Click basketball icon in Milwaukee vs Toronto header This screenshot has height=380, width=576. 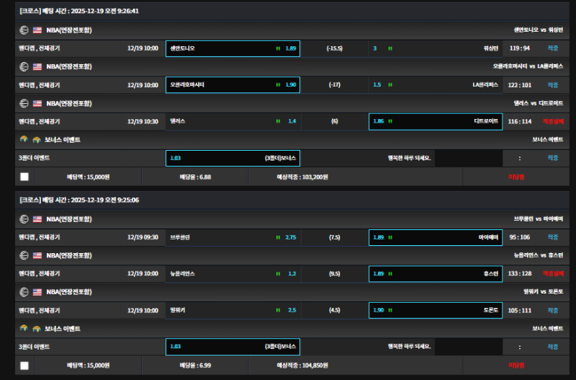click(x=24, y=291)
